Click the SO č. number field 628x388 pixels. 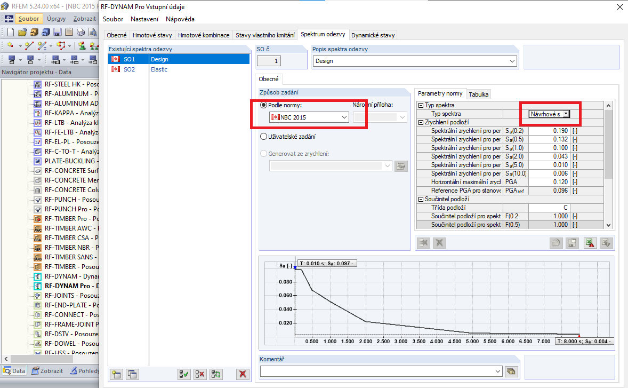[269, 61]
